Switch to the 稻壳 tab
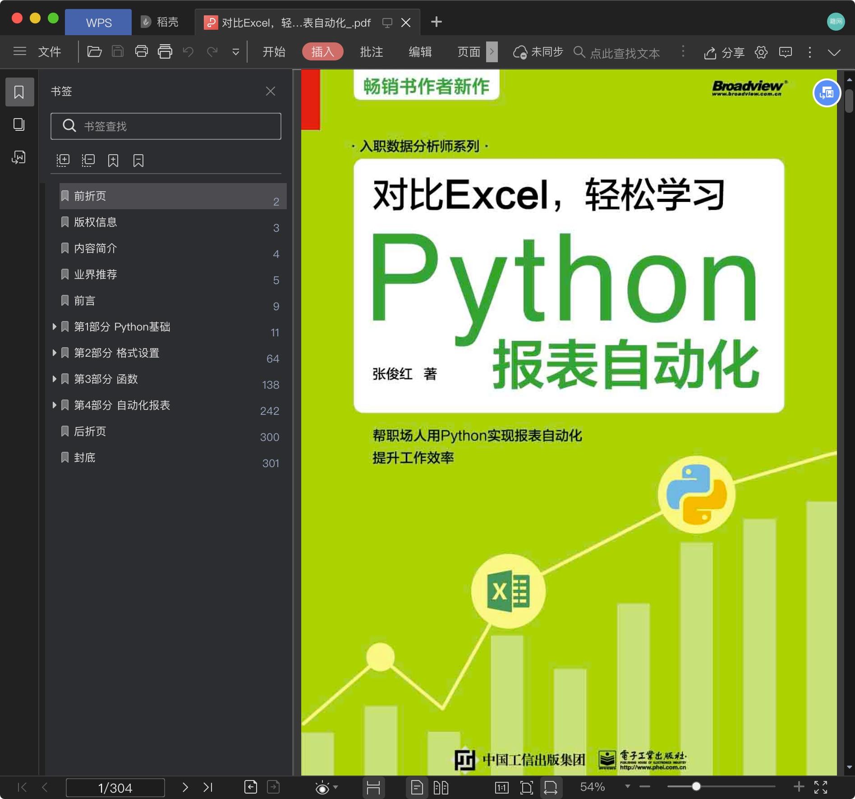This screenshot has height=799, width=855. pos(160,22)
